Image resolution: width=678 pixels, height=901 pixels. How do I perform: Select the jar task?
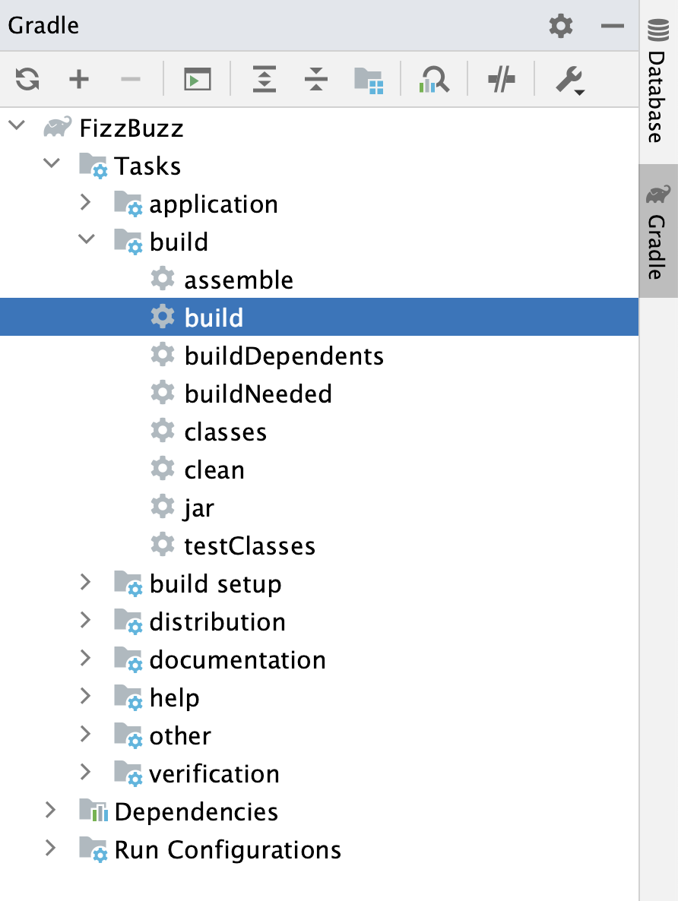click(199, 508)
